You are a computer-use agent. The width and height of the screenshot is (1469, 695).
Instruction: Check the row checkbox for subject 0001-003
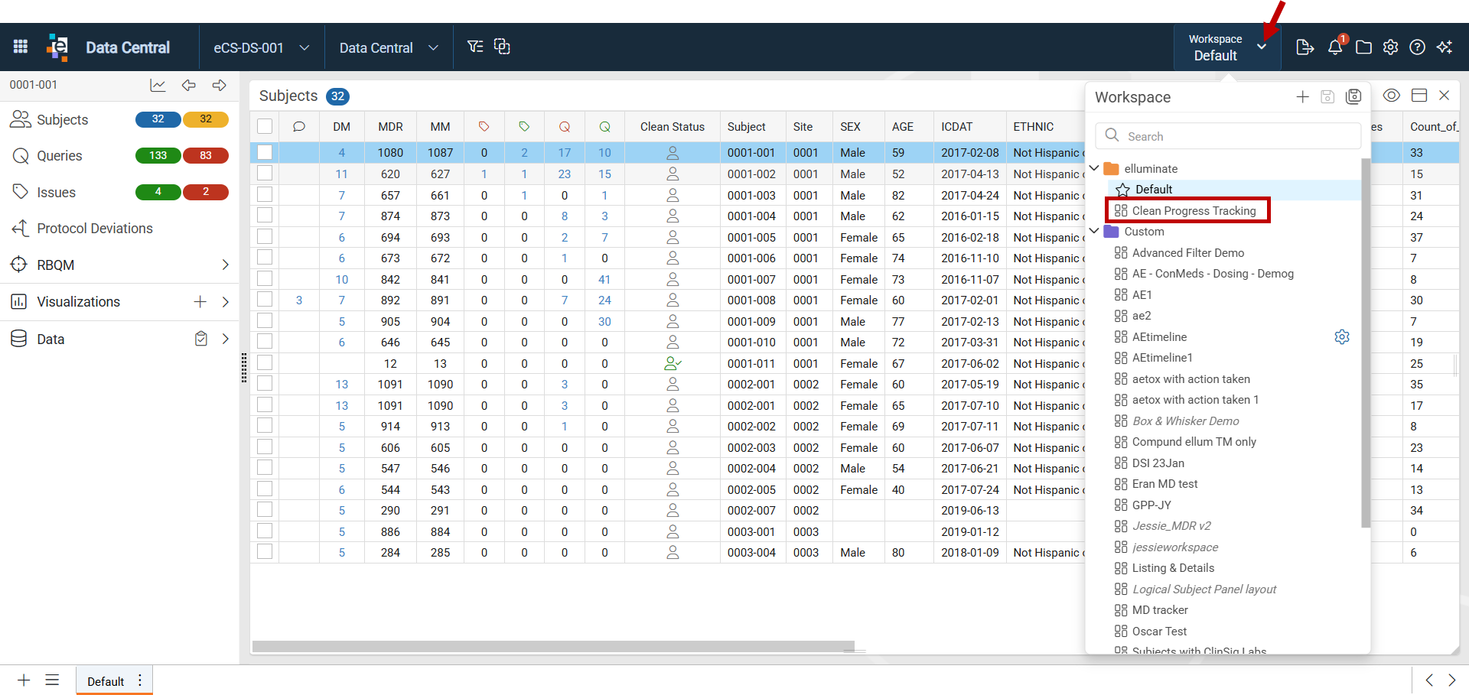tap(265, 194)
